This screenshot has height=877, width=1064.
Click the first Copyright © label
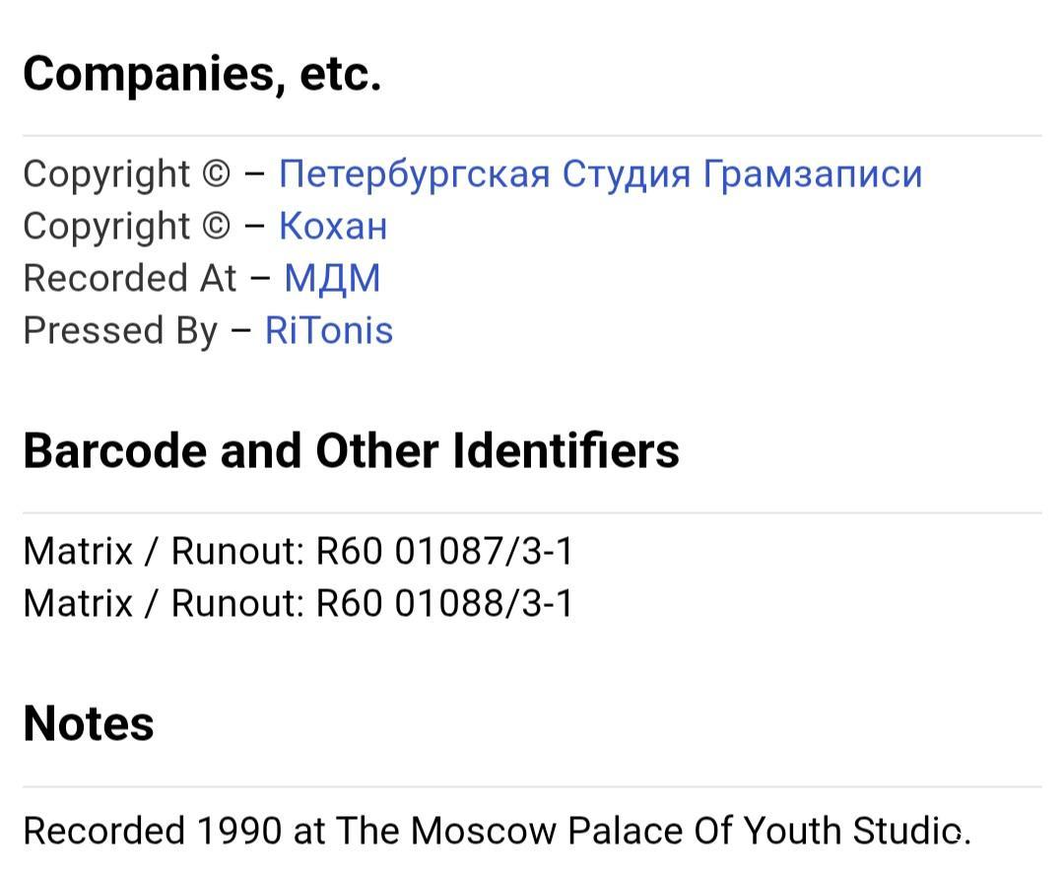coord(127,174)
